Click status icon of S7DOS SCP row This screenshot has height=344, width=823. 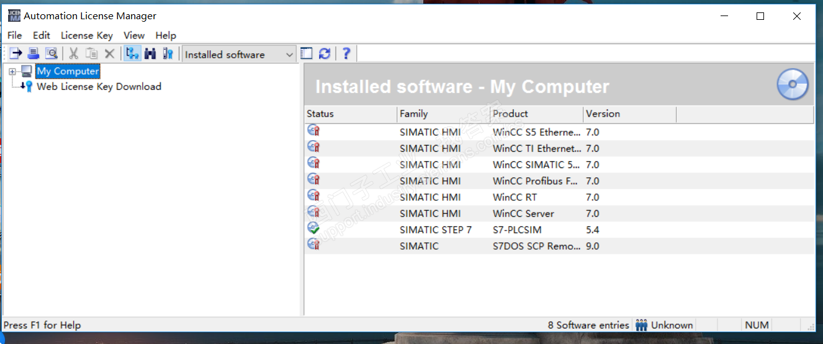coord(313,244)
